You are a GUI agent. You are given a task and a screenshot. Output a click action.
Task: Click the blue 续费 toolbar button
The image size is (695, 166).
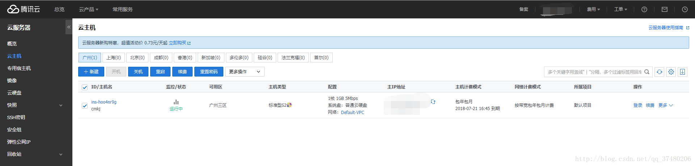[x=182, y=72]
